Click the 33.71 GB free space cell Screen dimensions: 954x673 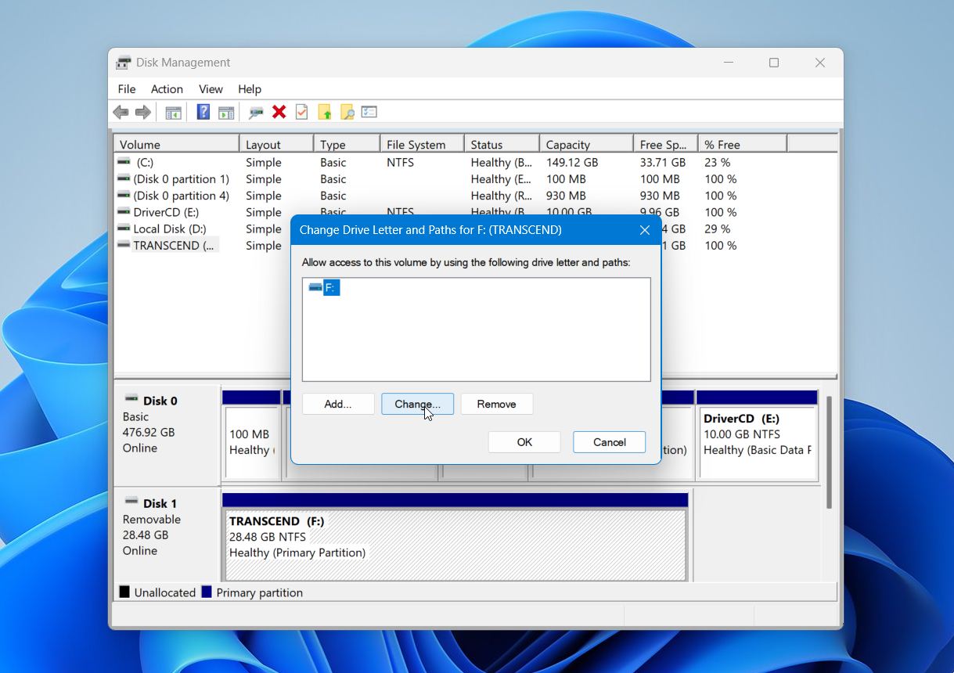pos(662,163)
